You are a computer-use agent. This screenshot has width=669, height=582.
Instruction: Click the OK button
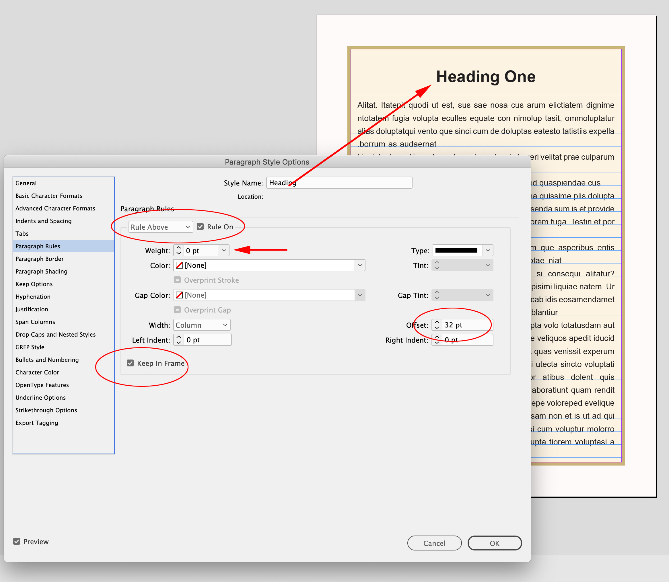(494, 543)
